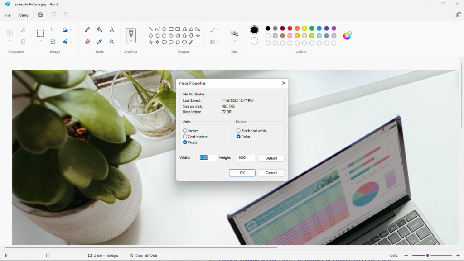Click Cancel in Image Properties
This screenshot has width=464, height=261.
tap(271, 173)
